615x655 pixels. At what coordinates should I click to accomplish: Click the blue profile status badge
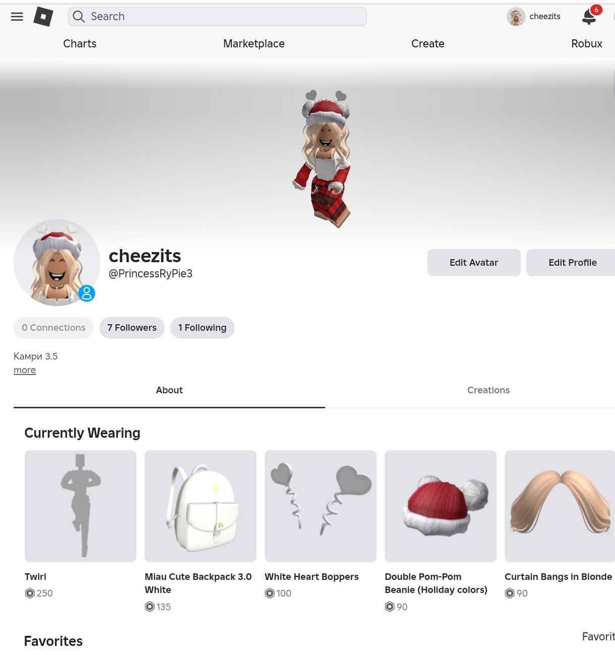point(87,293)
